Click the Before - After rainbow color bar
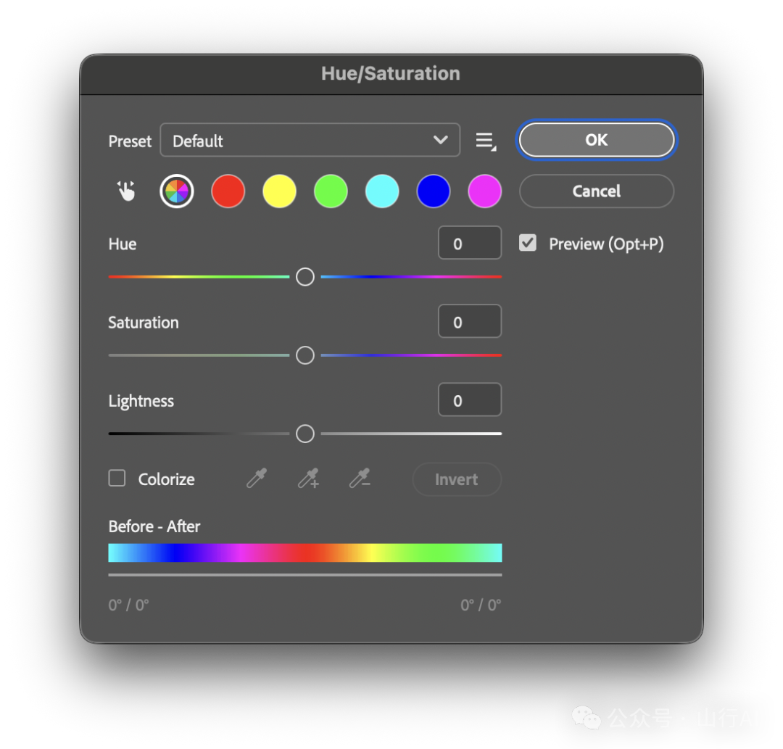This screenshot has height=749, width=783. pyautogui.click(x=305, y=553)
